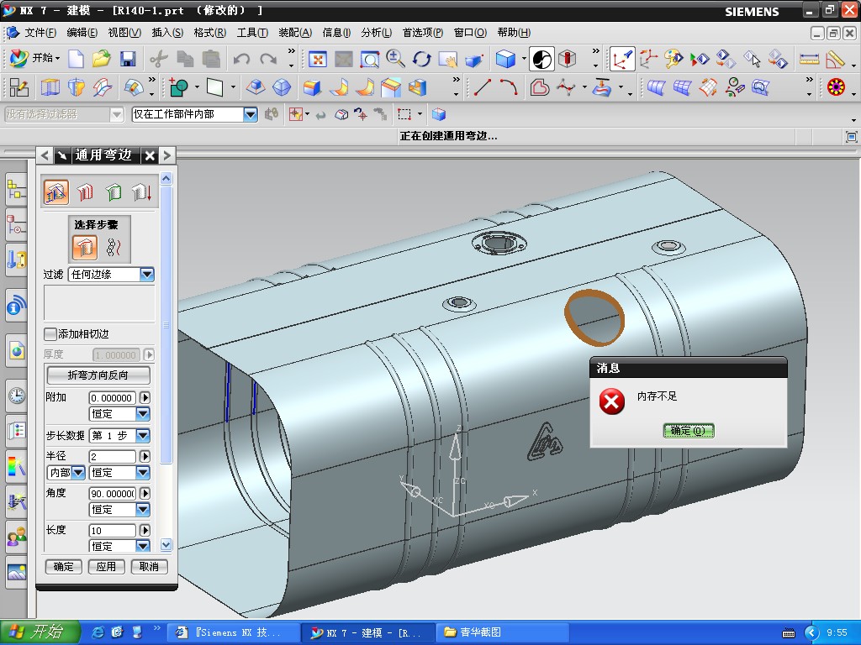
Task: Open the Part Navigator sidebar icon
Action: pyautogui.click(x=16, y=224)
